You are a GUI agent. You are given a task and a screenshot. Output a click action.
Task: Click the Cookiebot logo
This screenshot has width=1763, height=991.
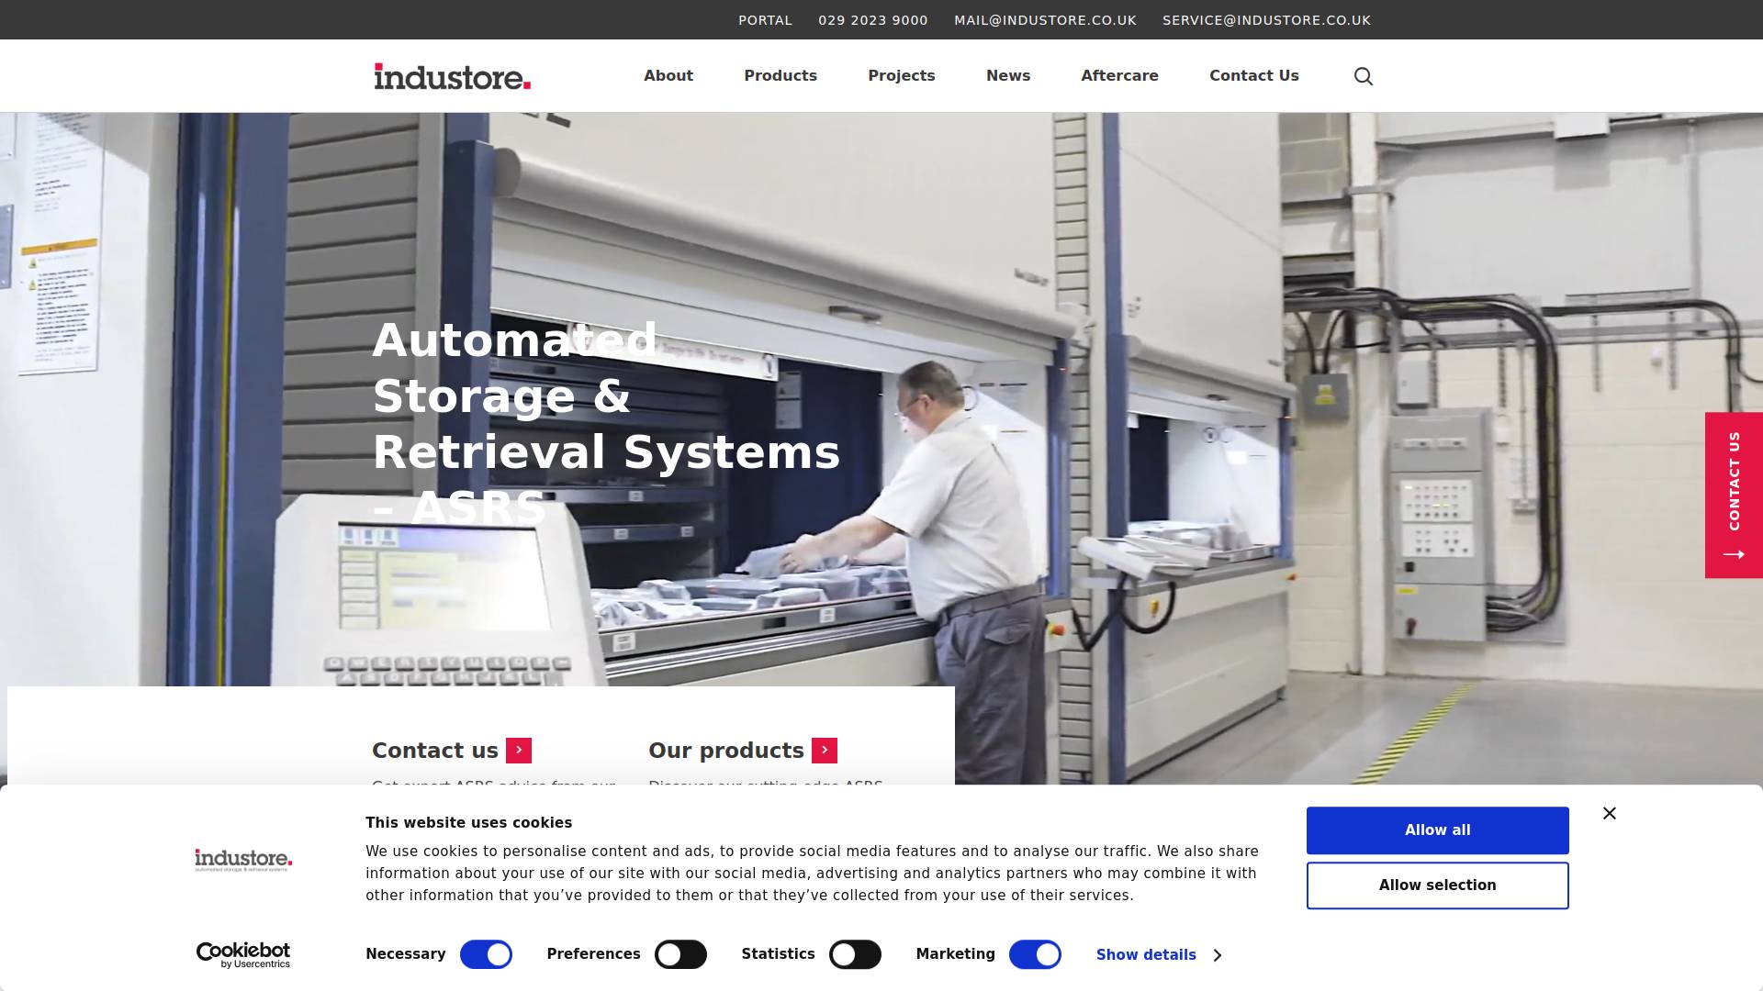click(x=243, y=955)
